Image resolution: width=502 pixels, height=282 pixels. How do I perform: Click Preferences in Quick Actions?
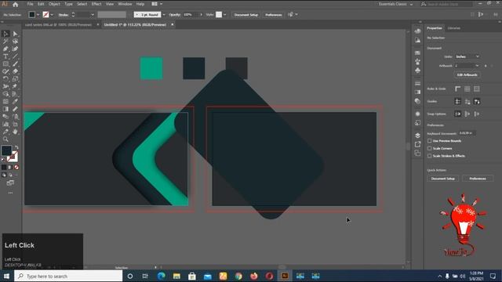coord(478,179)
